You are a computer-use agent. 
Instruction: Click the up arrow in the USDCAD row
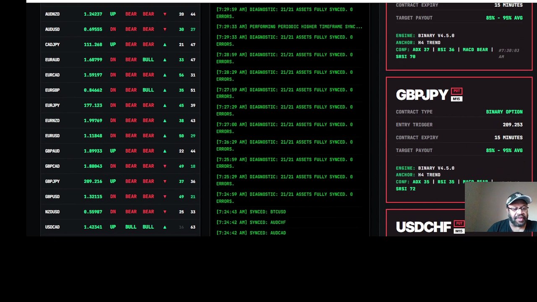(164, 227)
